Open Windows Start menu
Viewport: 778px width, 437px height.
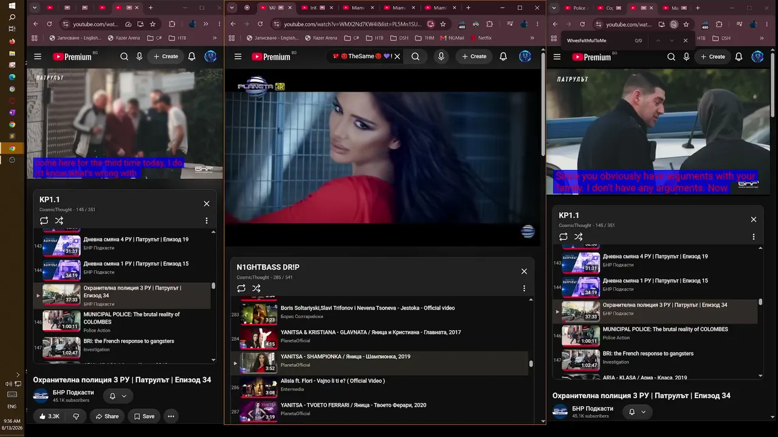(12, 6)
